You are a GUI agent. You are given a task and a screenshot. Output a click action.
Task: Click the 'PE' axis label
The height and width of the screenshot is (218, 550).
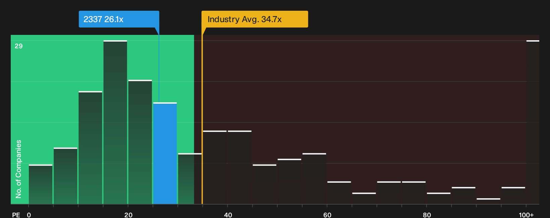tap(16, 215)
